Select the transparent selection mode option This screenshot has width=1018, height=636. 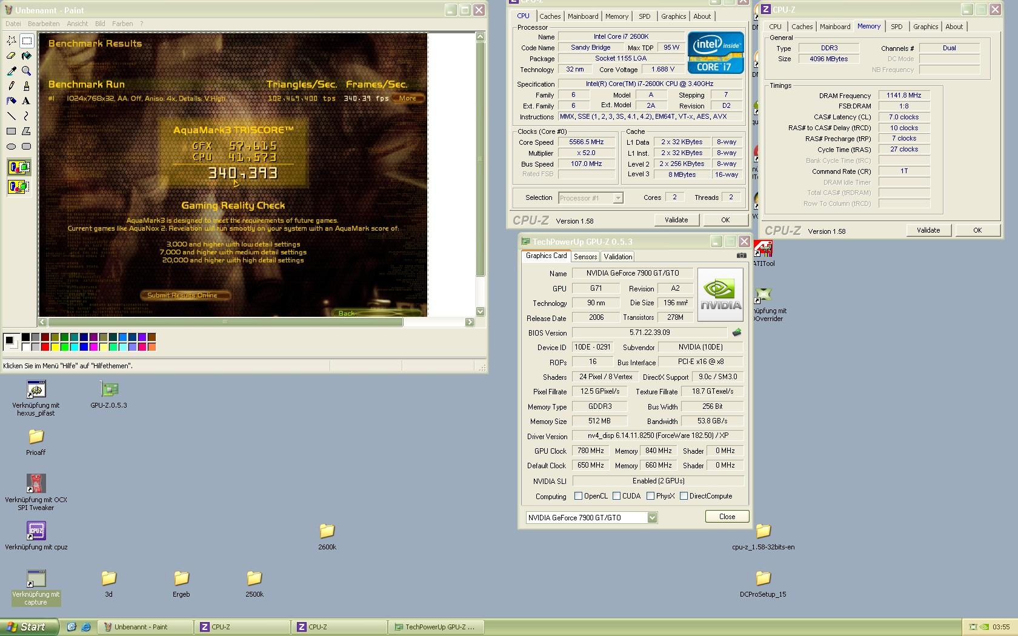point(19,187)
